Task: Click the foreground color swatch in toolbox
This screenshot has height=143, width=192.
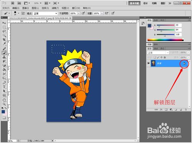Action: [3, 112]
